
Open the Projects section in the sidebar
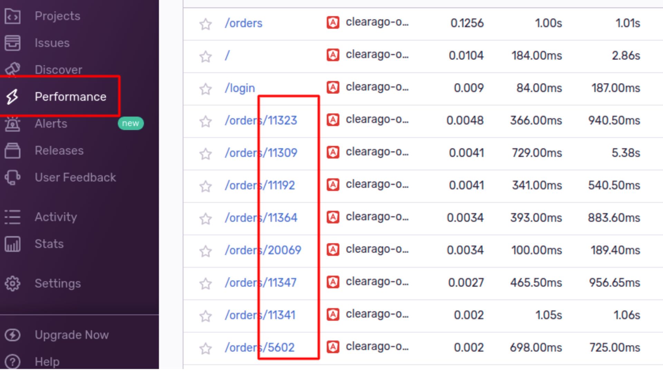(x=12, y=16)
